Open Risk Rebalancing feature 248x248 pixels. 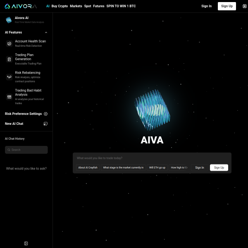point(26,77)
